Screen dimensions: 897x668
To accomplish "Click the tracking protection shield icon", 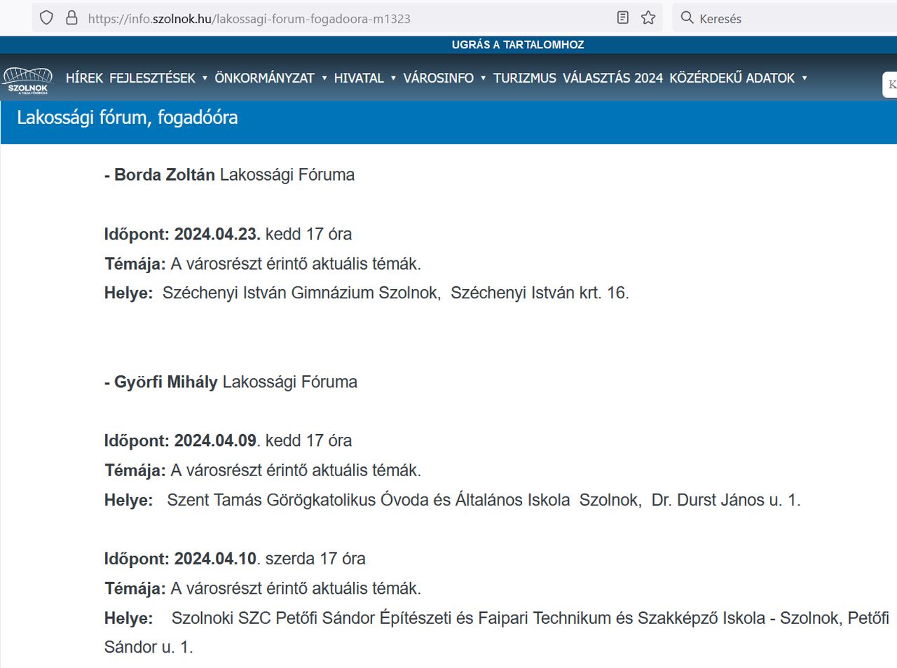I will [x=46, y=18].
